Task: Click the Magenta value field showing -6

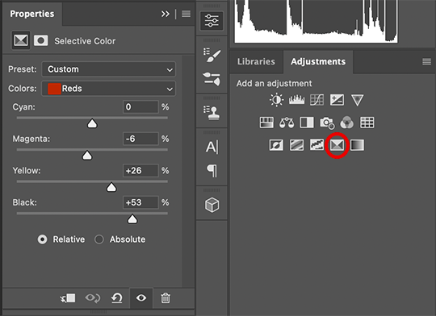Action: click(x=140, y=139)
